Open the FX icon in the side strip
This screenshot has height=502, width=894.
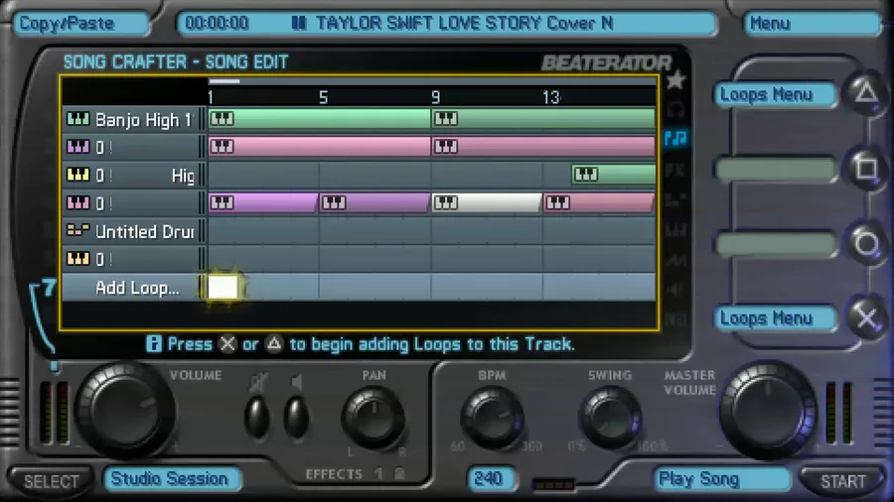[x=675, y=170]
